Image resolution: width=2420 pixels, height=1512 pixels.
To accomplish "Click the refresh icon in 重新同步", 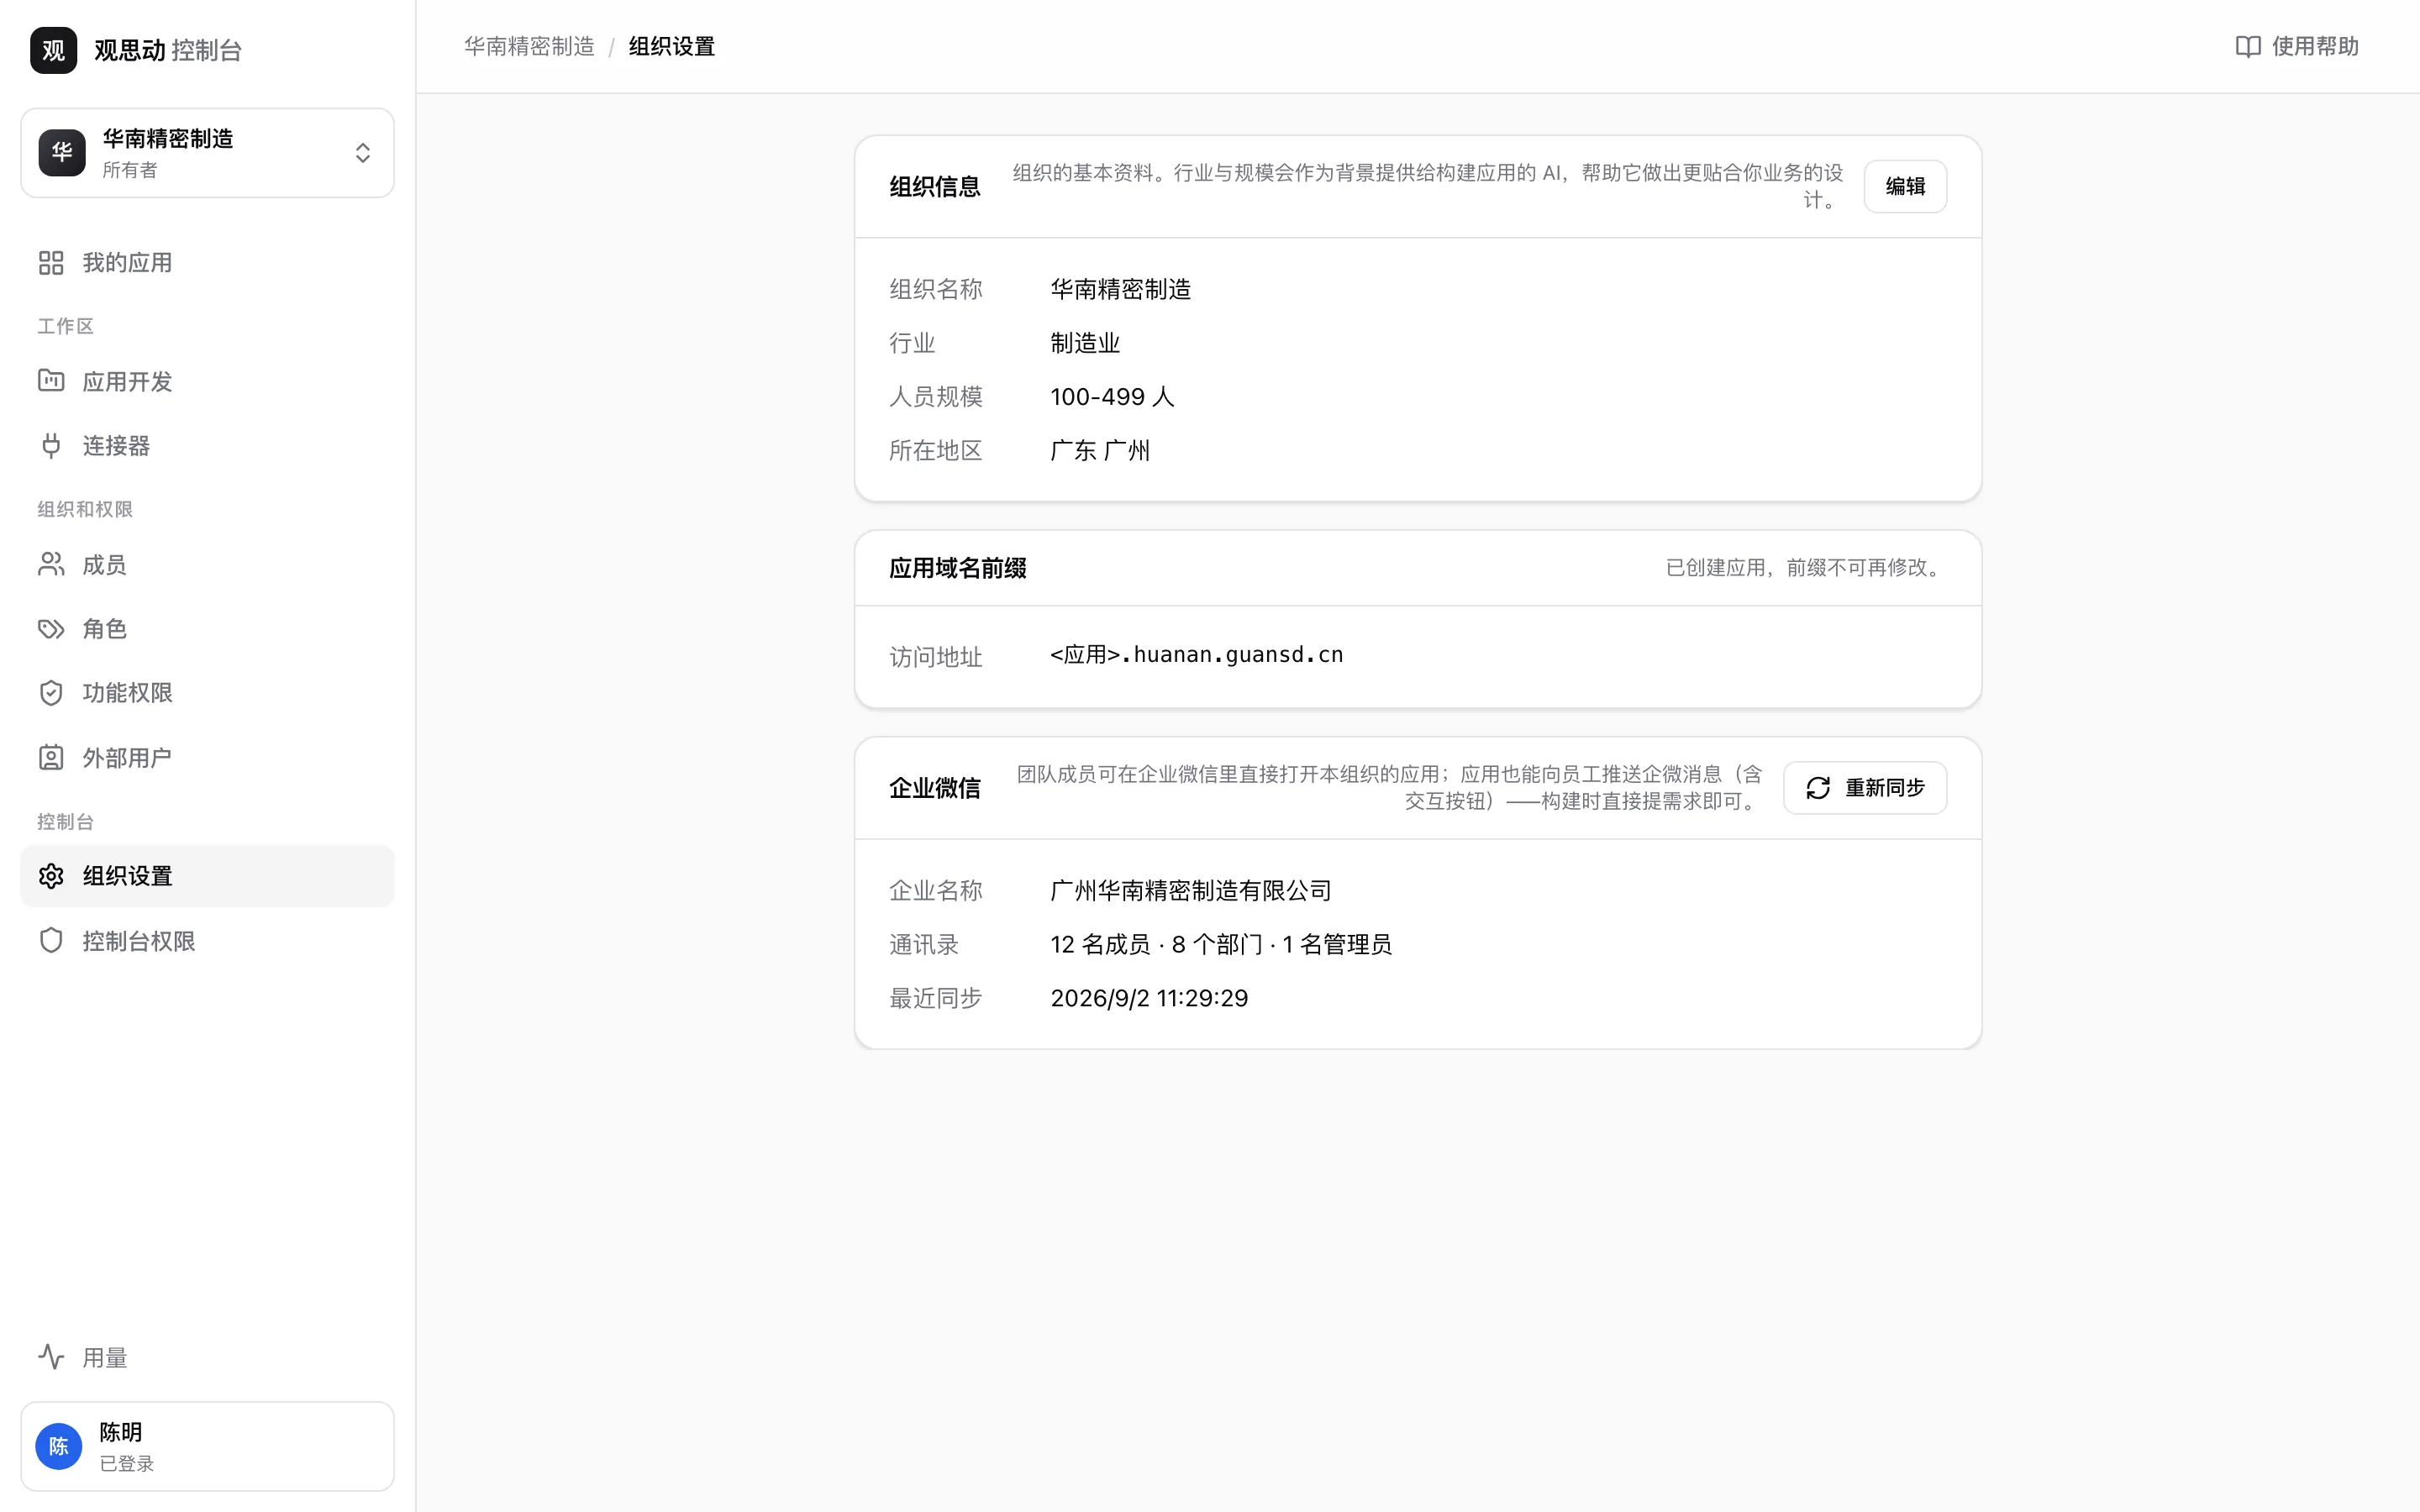I will pyautogui.click(x=1818, y=788).
